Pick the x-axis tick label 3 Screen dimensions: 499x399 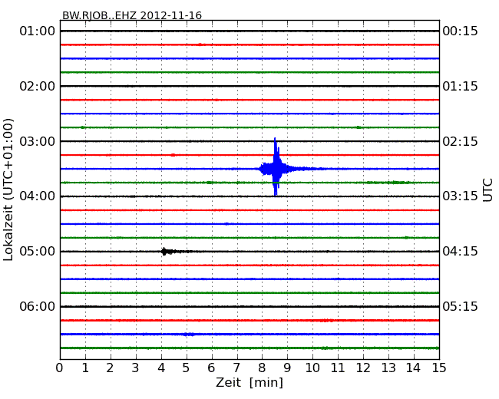tap(136, 368)
